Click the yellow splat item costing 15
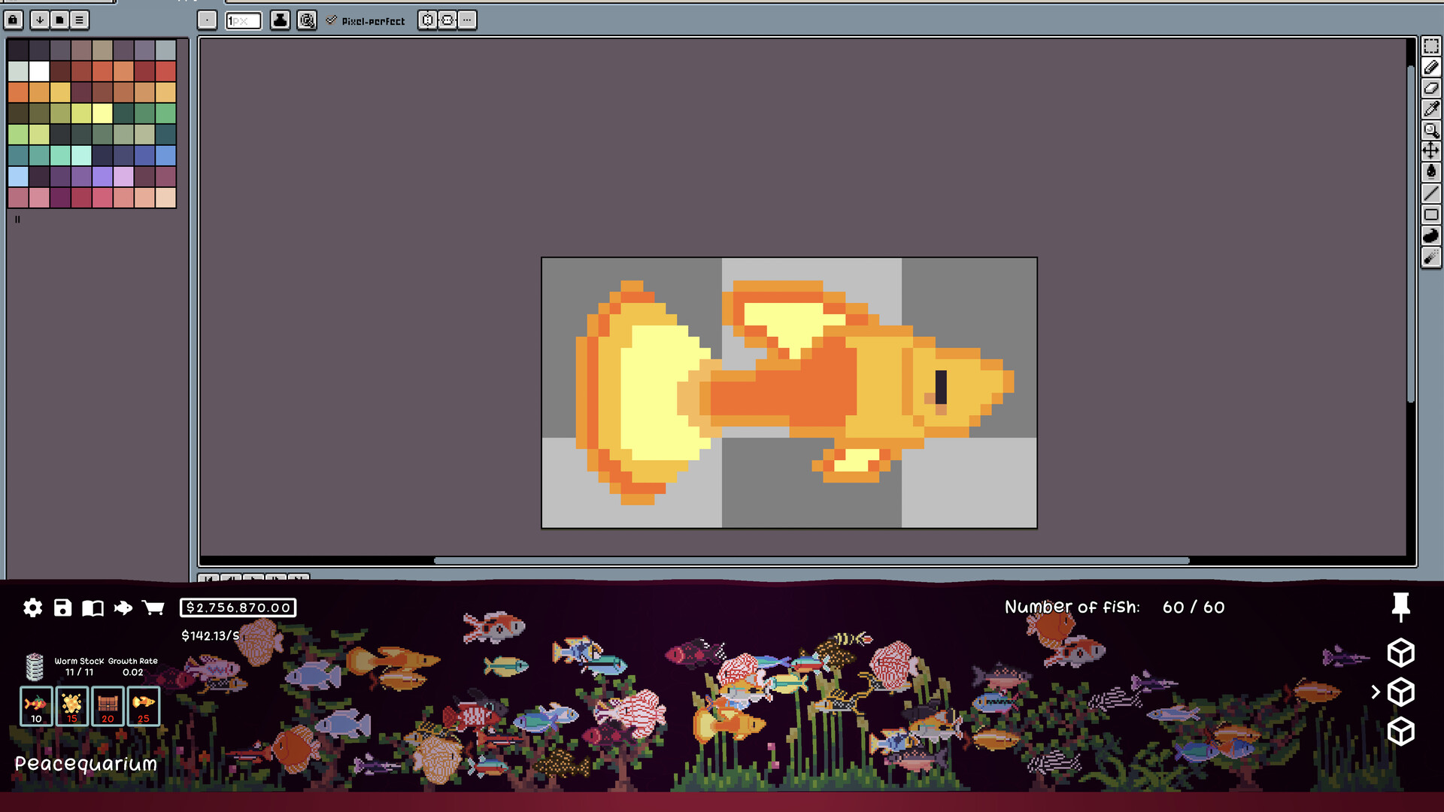The image size is (1444, 812). 72,706
